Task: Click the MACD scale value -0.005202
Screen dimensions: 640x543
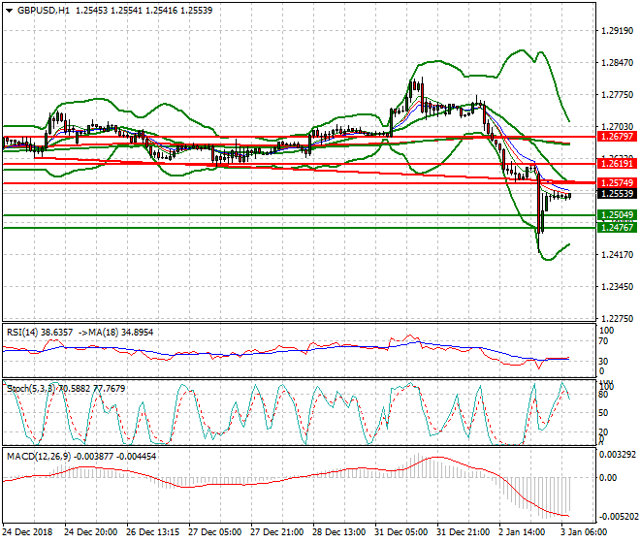Action: click(617, 517)
